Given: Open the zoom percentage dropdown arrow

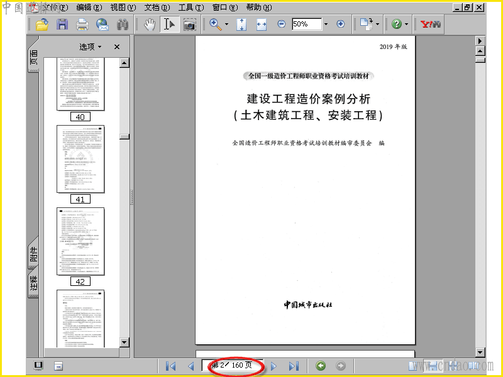Looking at the screenshot, I should (326, 25).
